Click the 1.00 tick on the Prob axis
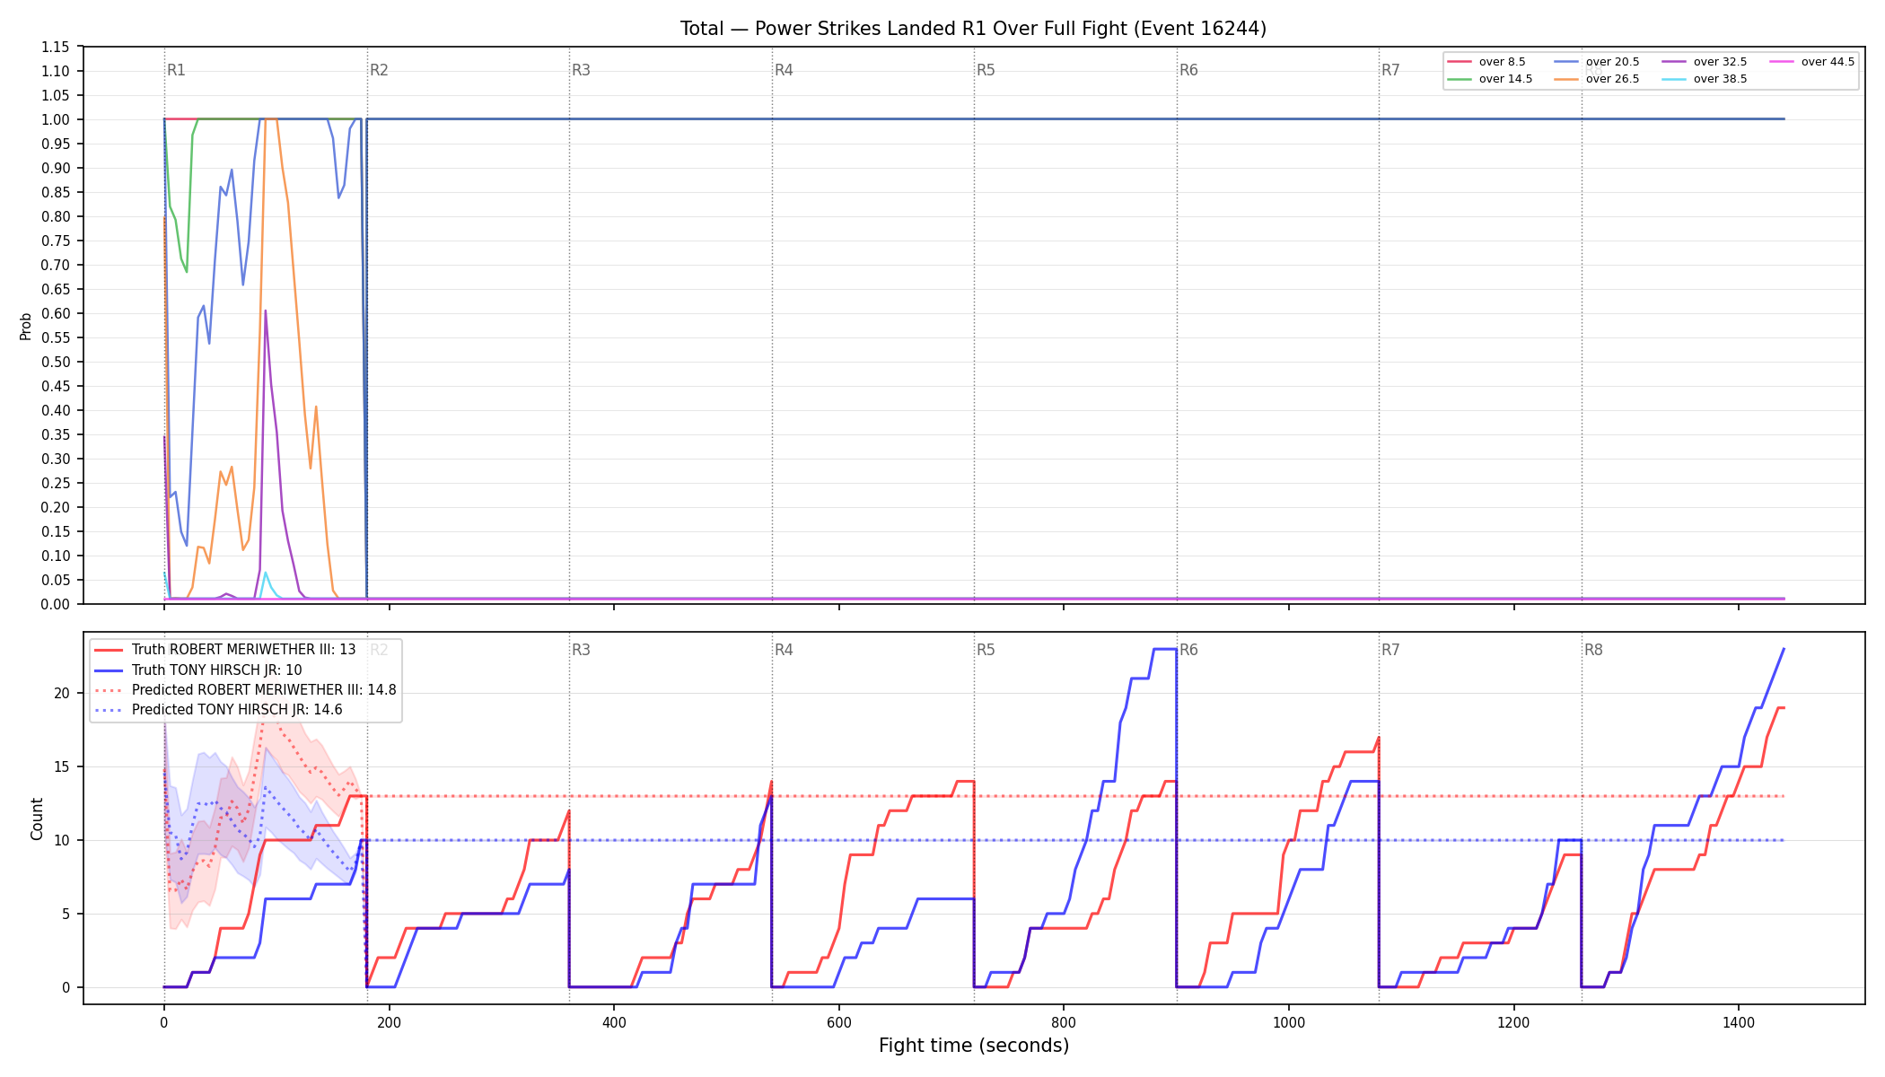Image resolution: width=1885 pixels, height=1077 pixels. (57, 119)
